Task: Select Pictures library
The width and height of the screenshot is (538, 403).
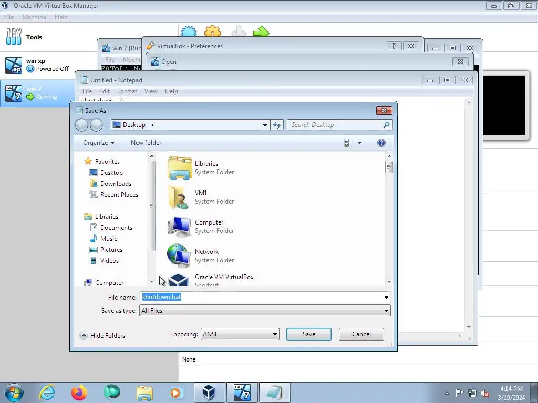Action: (x=106, y=249)
